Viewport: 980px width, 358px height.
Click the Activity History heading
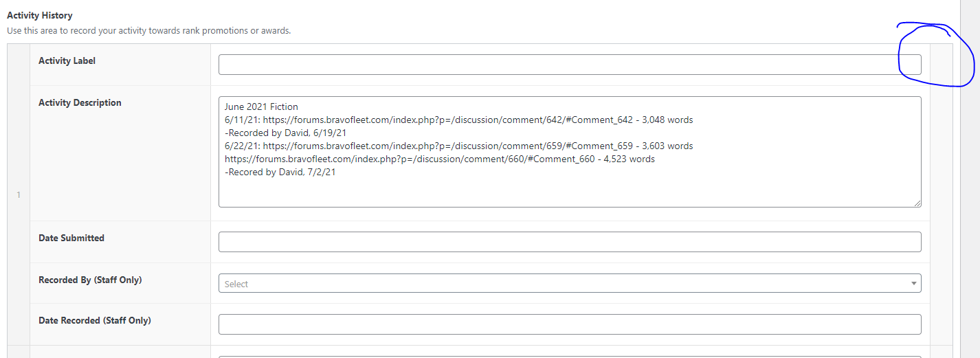40,15
